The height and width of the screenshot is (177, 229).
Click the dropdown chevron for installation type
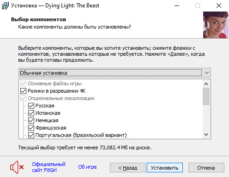click(207, 73)
